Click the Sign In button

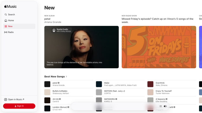[x=19, y=106]
